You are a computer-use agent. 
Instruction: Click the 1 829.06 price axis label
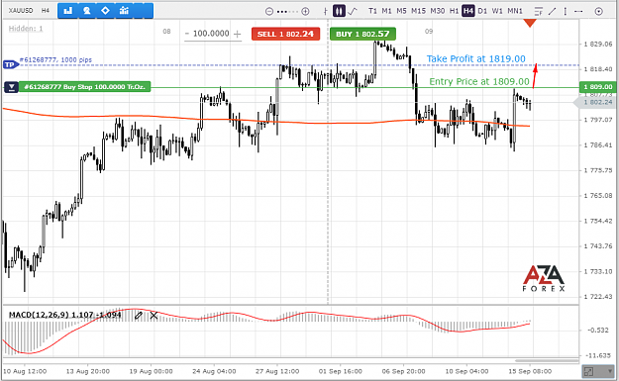click(x=598, y=44)
